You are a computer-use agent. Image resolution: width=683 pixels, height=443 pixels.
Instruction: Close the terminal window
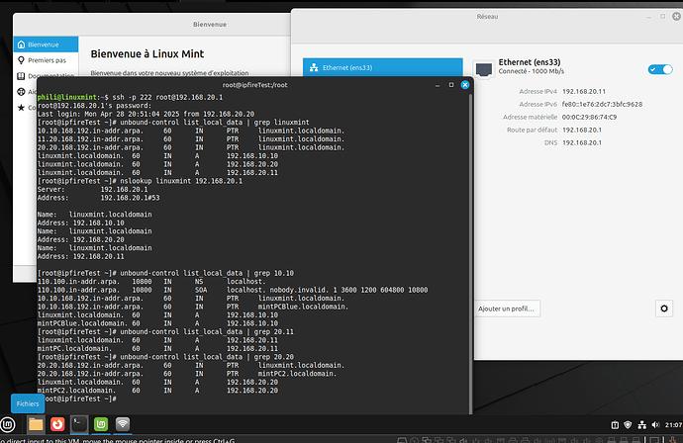[x=465, y=85]
